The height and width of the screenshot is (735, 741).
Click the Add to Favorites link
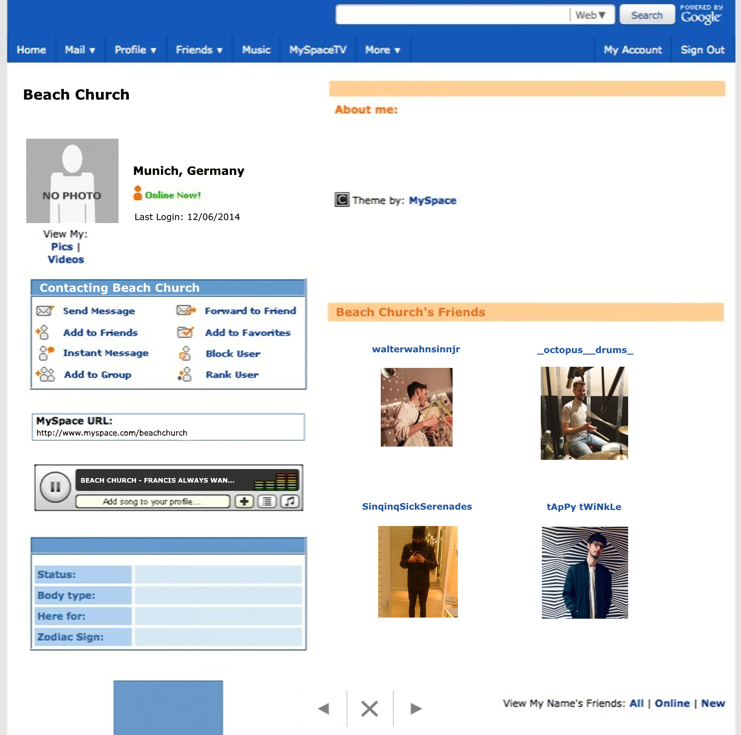pos(248,333)
